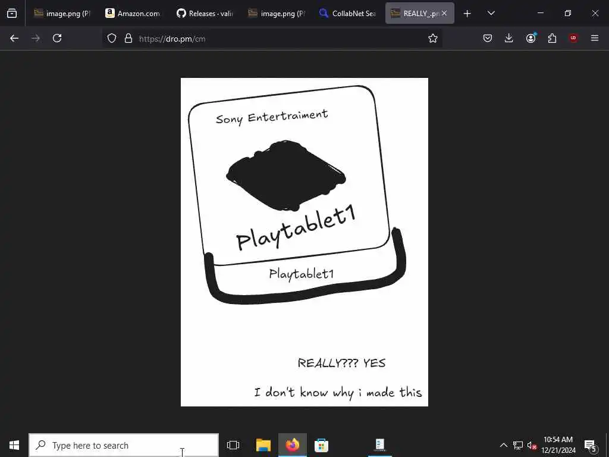Click the Type here to search box

[124, 445]
